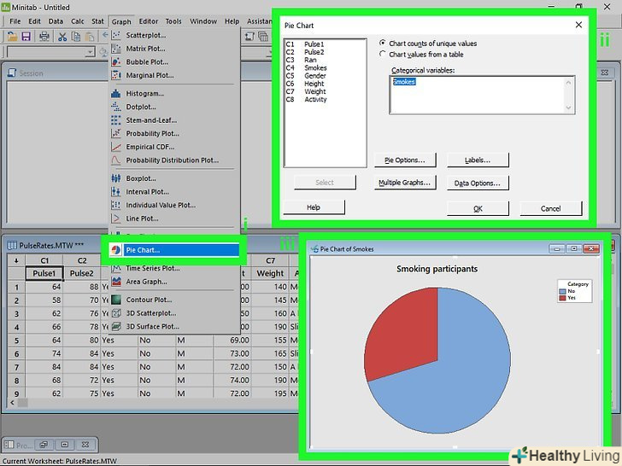Choose Line Plot option
This screenshot has height=466, width=622.
point(142,218)
